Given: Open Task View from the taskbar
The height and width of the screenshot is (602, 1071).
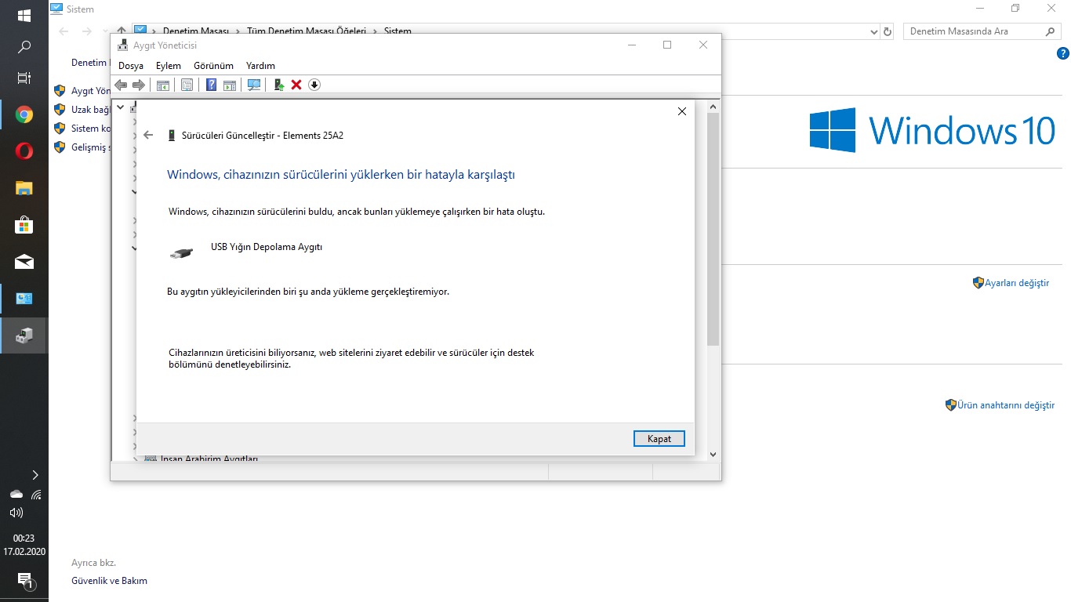Looking at the screenshot, I should pyautogui.click(x=24, y=78).
